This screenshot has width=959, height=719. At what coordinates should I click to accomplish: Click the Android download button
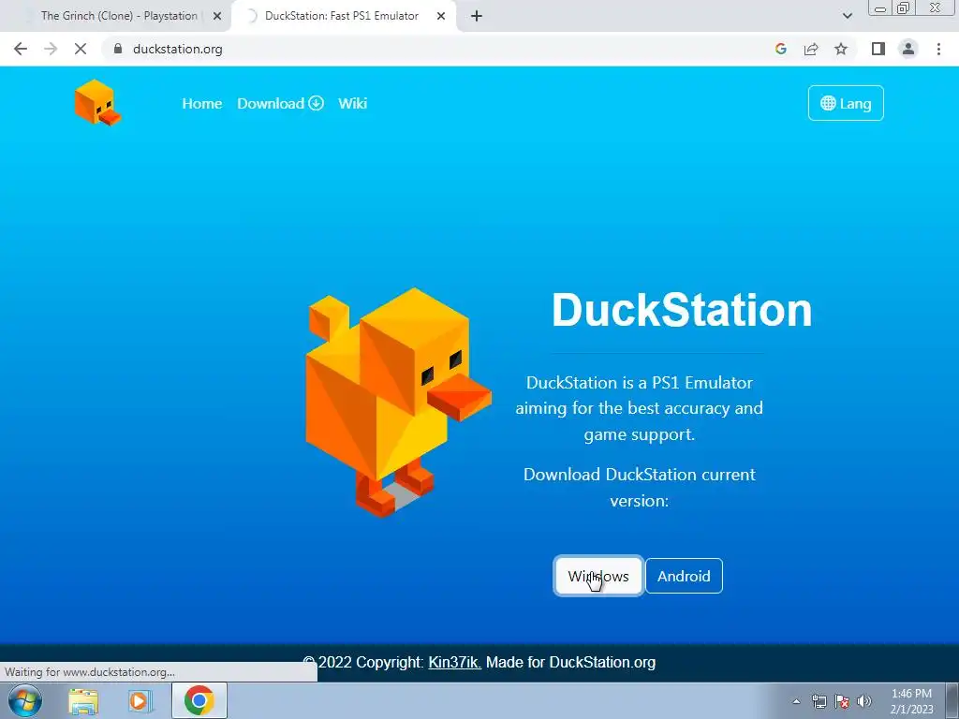coord(684,576)
